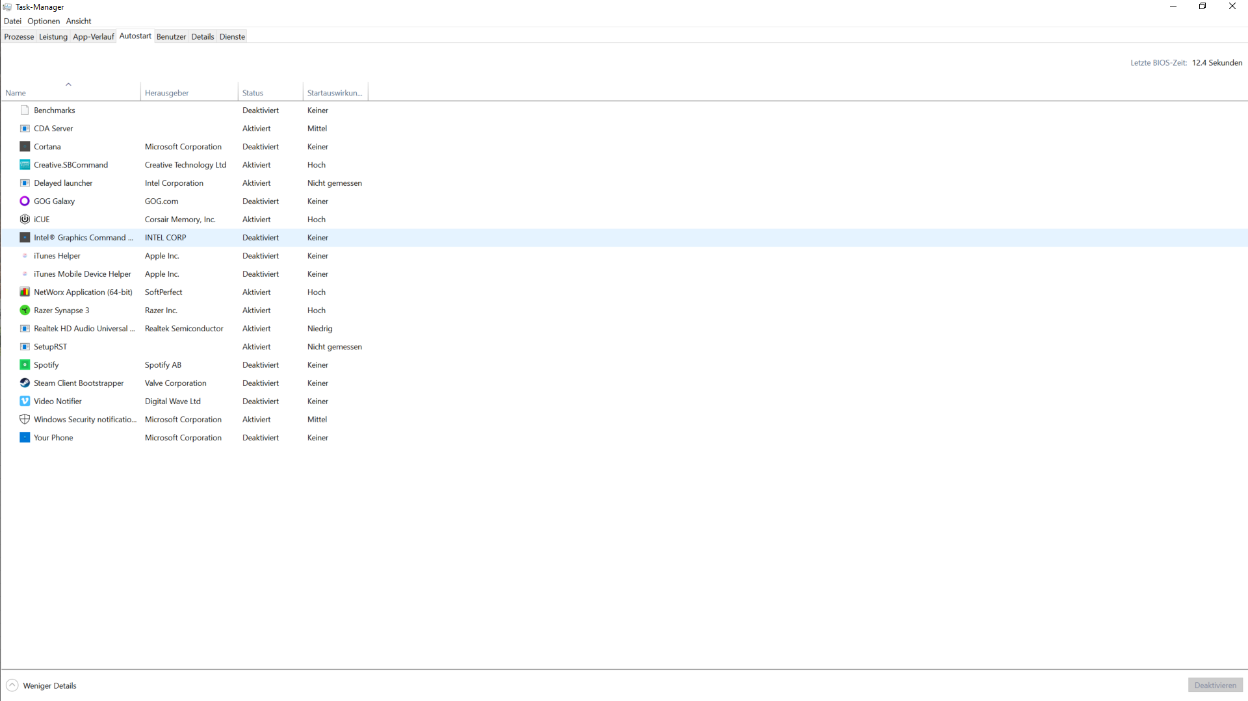Click Creative Technology Ltd publisher cell
This screenshot has height=701, width=1248.
(185, 165)
